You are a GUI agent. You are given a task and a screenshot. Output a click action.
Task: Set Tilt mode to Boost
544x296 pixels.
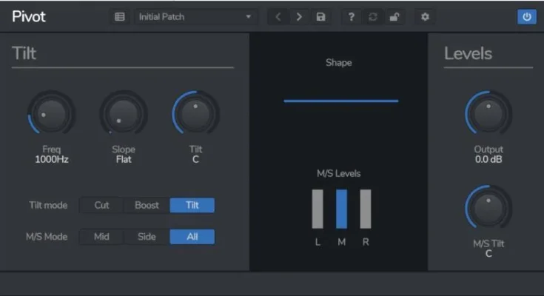[147, 205]
